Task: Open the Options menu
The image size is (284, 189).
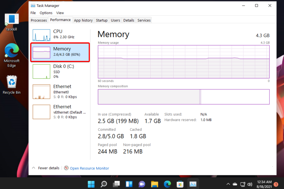Action: (46, 13)
